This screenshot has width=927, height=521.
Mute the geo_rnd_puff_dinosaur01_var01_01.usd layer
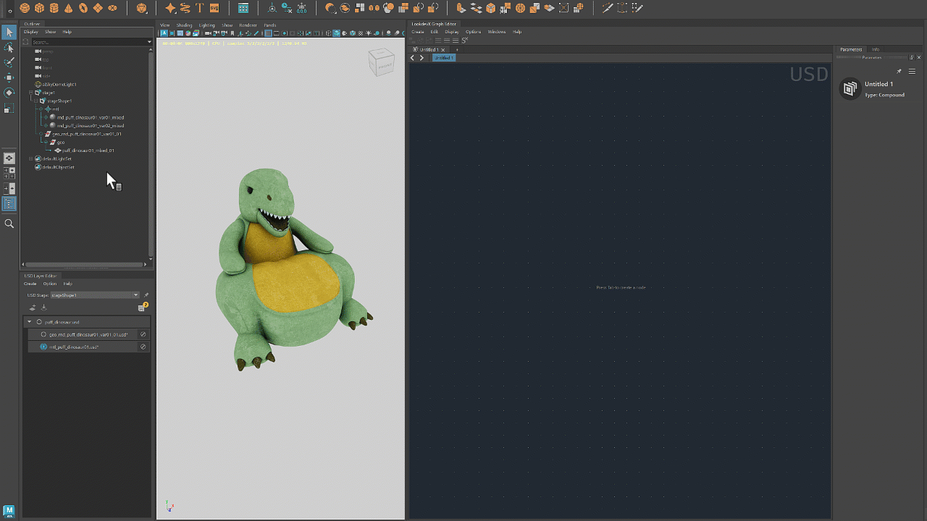[x=143, y=334]
